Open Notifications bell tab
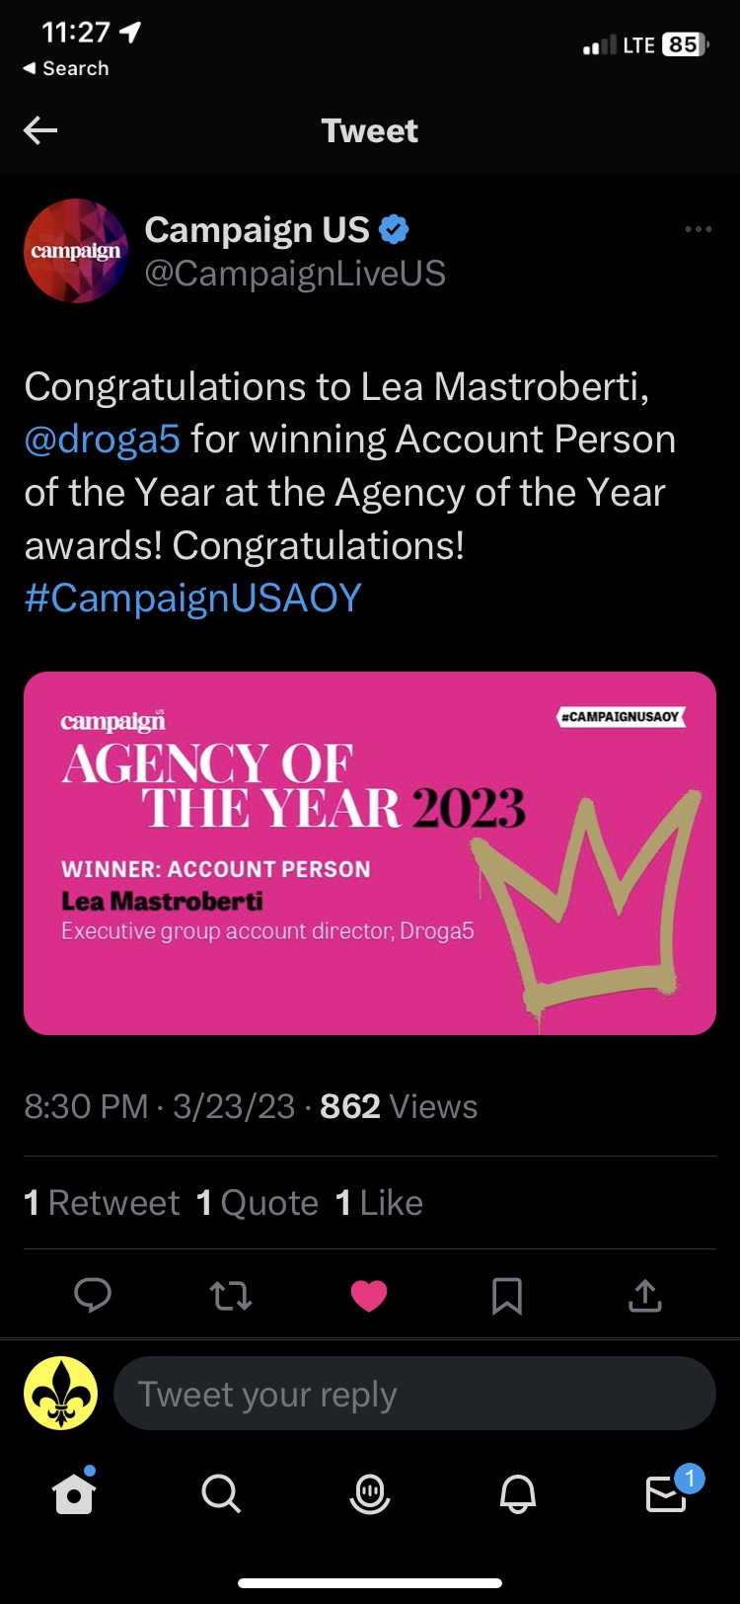Image resolution: width=740 pixels, height=1604 pixels. click(518, 1494)
